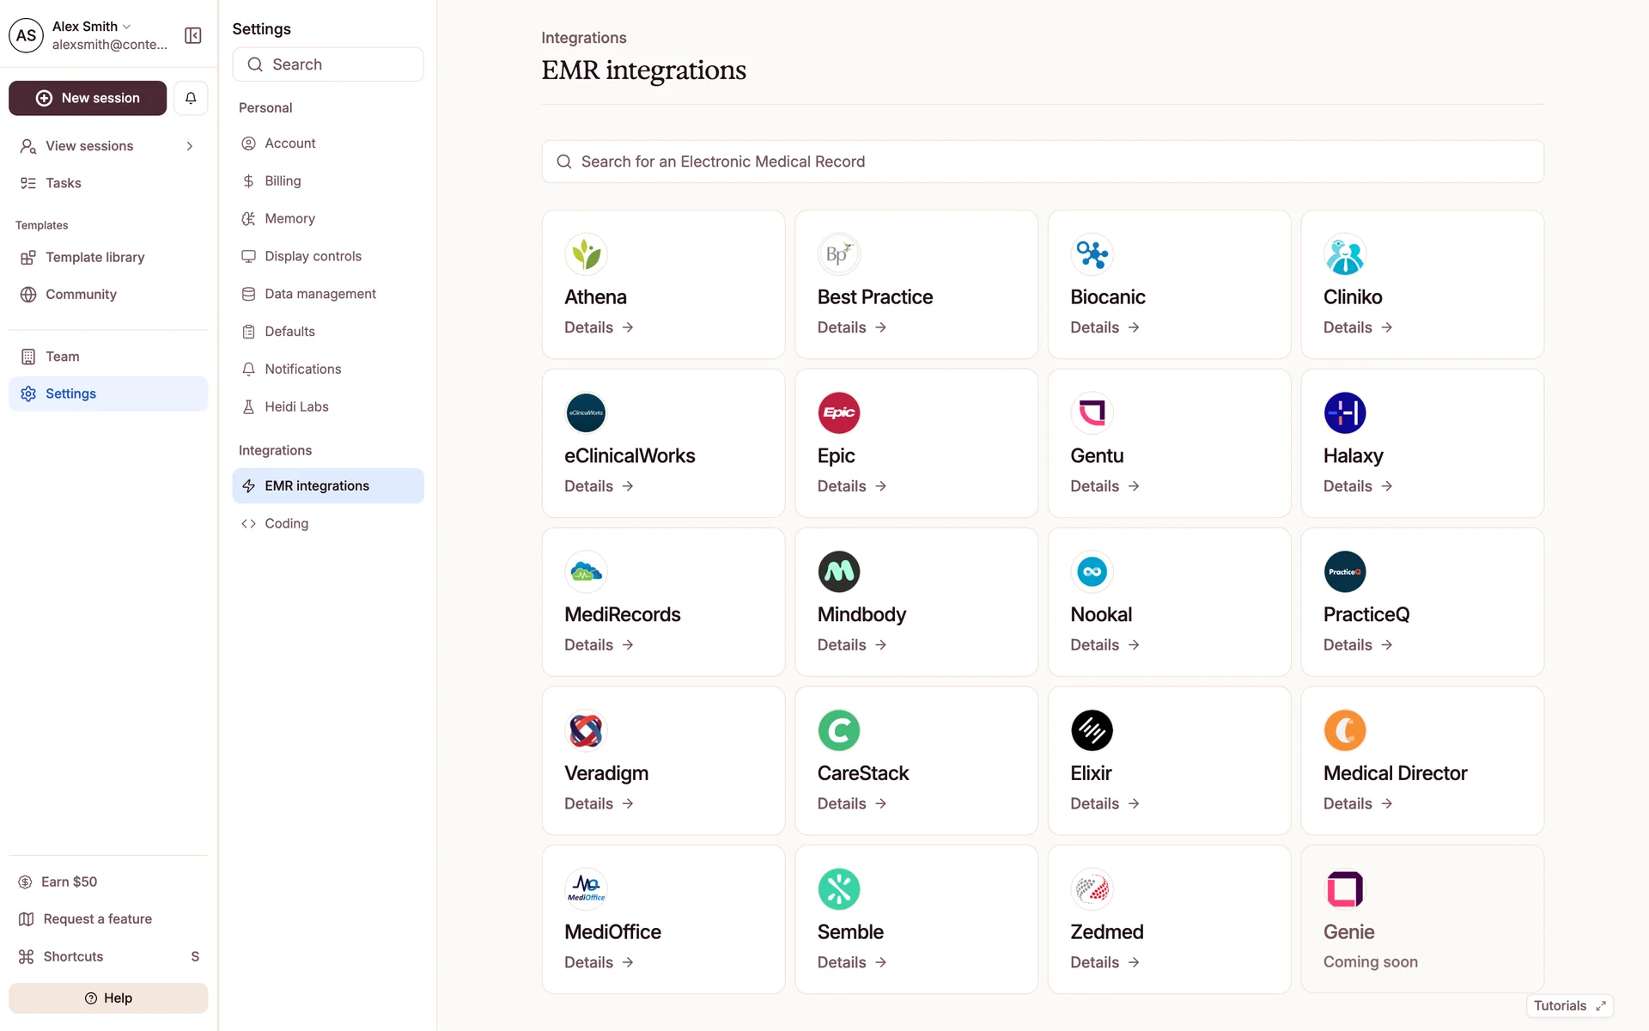Screen dimensions: 1649x1031
Task: Go to Heidi Labs settings
Action: pos(296,406)
